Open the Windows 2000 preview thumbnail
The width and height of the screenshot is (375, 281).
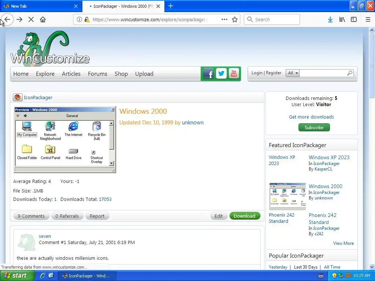[65, 139]
